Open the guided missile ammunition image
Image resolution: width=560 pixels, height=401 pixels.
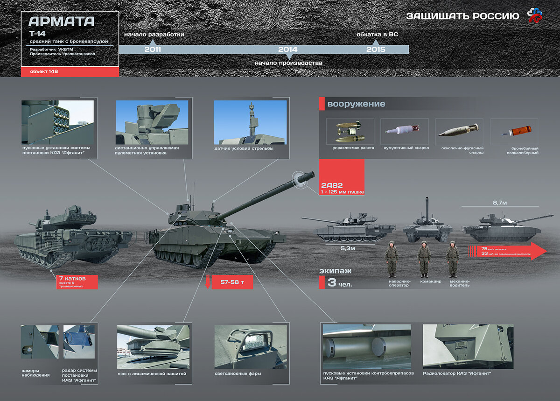[350, 131]
